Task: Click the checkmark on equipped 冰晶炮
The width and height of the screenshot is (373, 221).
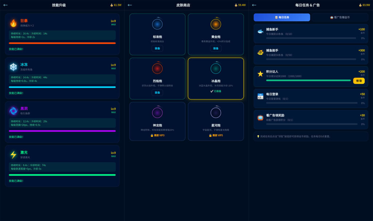Action: click(x=212, y=91)
